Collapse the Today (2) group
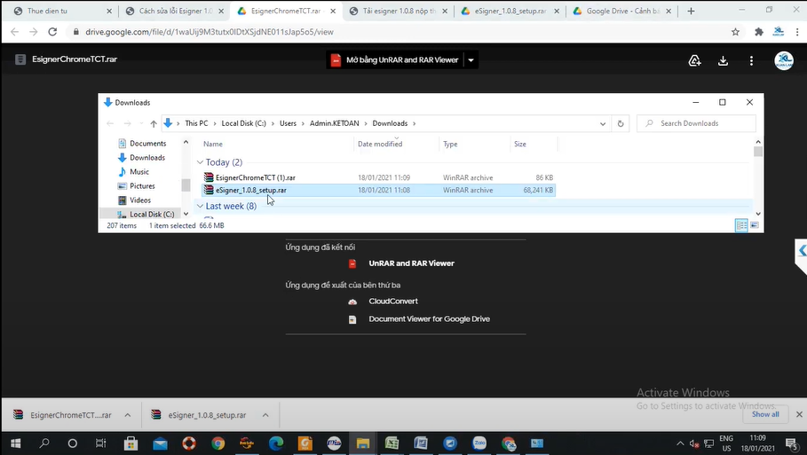Viewport: 807px width, 455px height. point(200,162)
